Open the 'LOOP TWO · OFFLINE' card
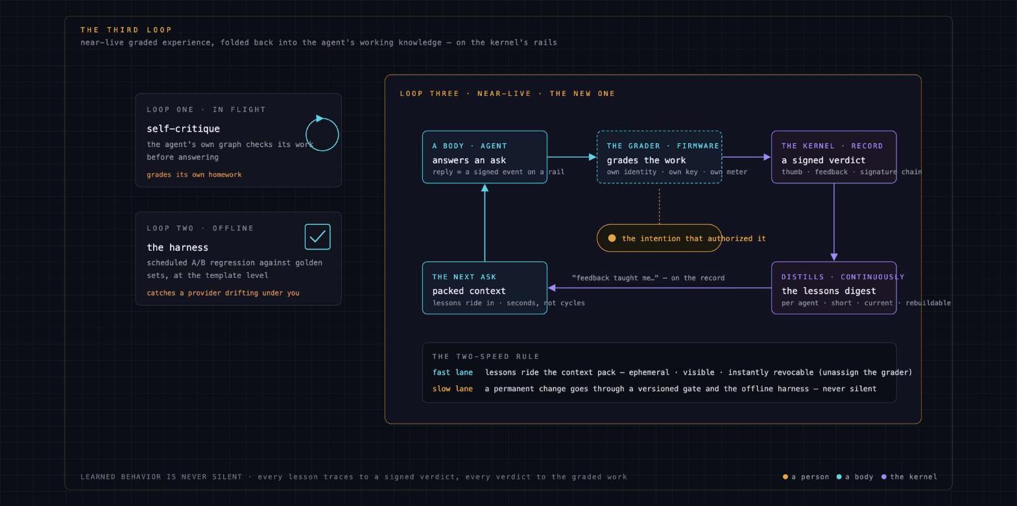The height and width of the screenshot is (506, 1017). tap(238, 259)
